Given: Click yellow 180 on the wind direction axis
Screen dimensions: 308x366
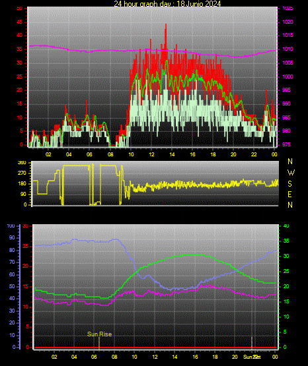Looking at the screenshot, I should coord(22,184).
